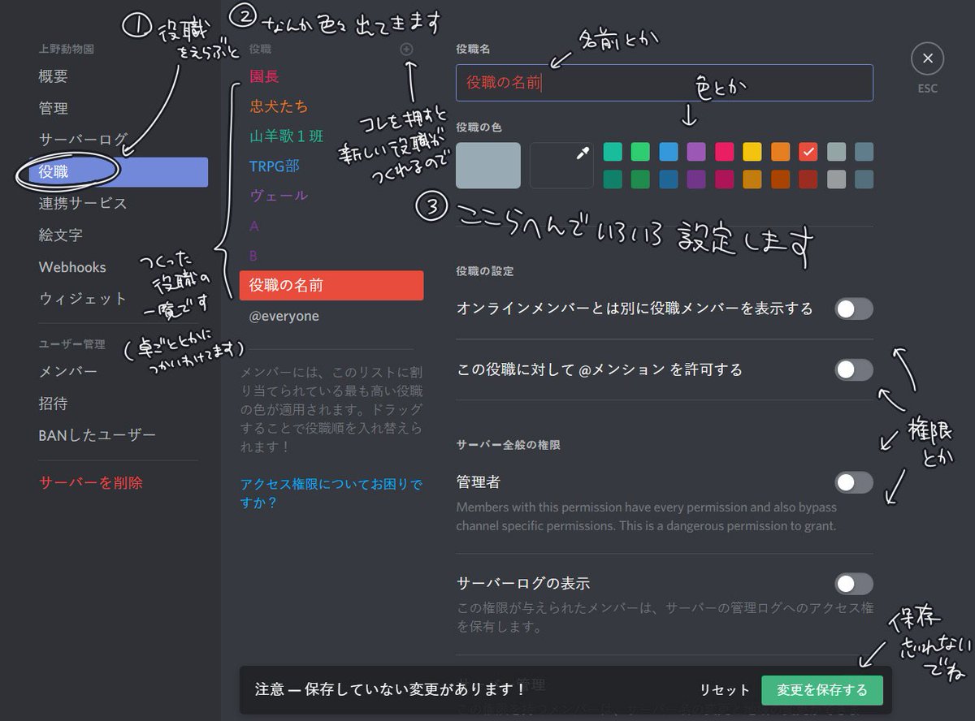Image resolution: width=975 pixels, height=721 pixels.
Task: Pick the blue swatch in top row
Action: click(x=669, y=153)
